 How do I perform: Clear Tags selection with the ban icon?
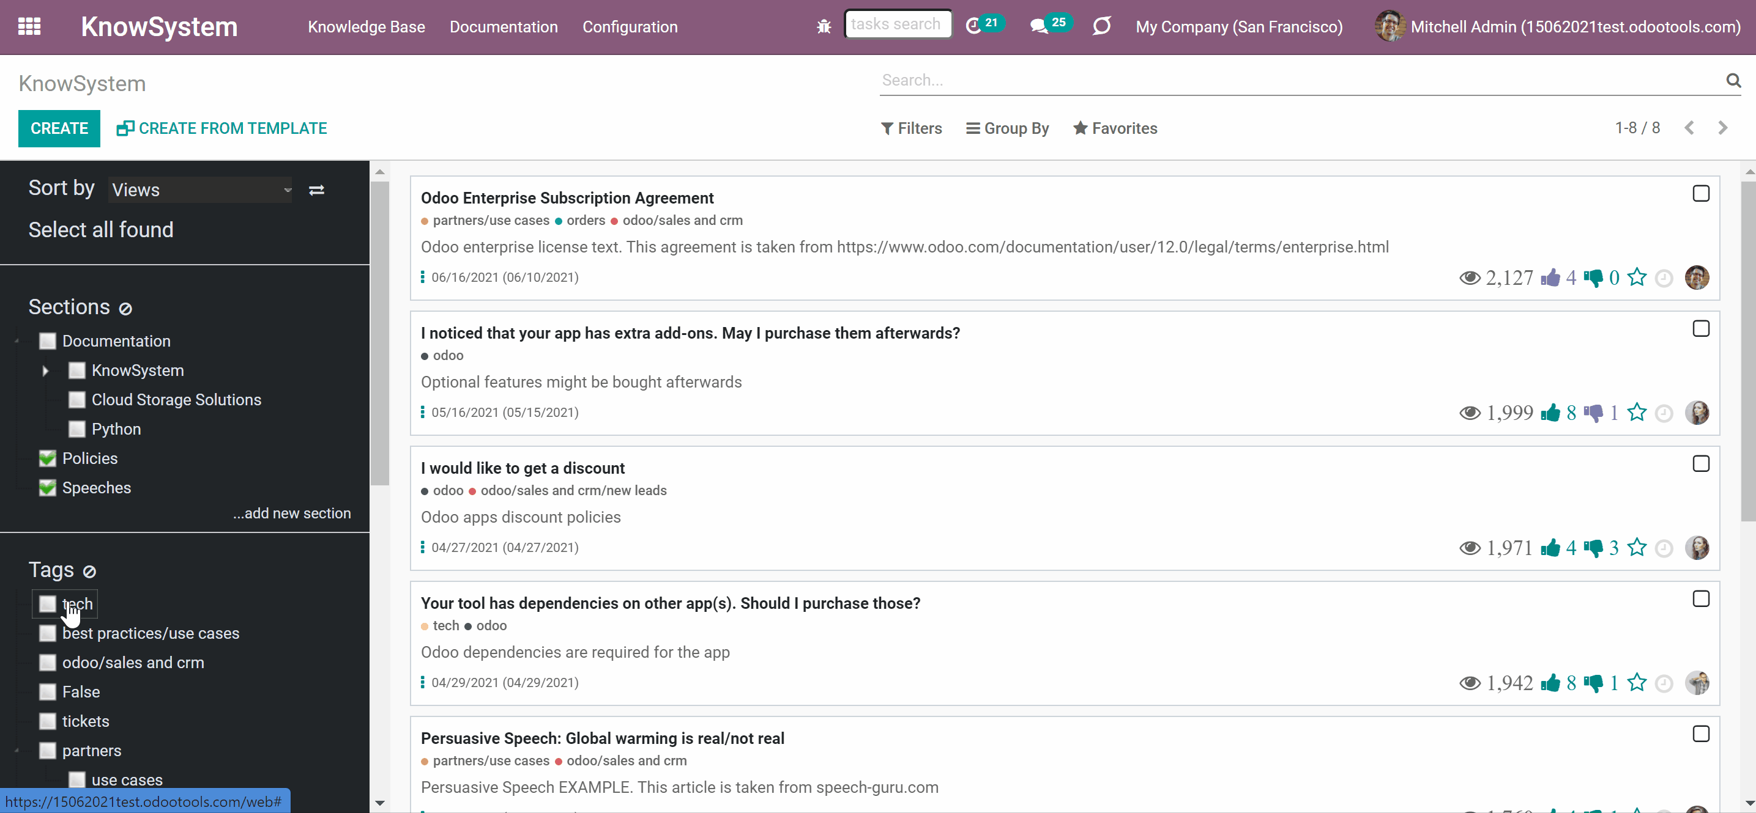point(89,572)
